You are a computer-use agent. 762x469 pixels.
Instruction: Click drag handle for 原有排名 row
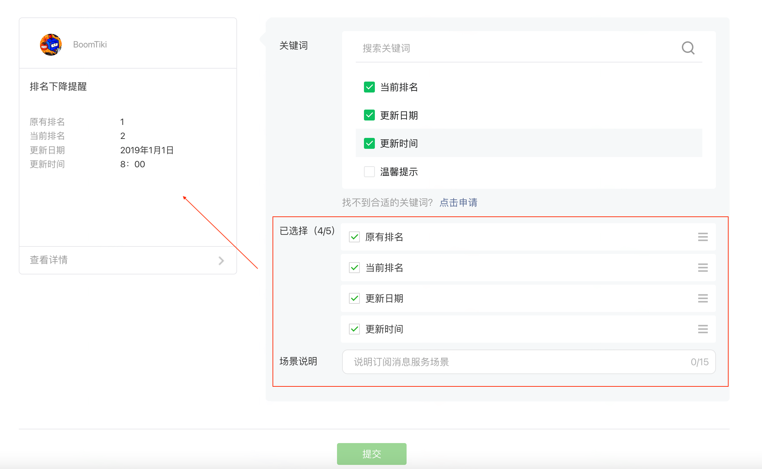[703, 237]
